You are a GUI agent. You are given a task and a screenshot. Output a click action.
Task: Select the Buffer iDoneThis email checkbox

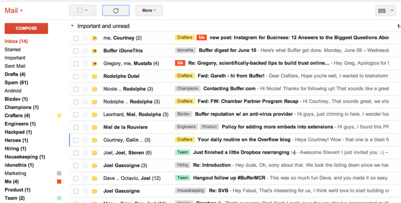[76, 51]
